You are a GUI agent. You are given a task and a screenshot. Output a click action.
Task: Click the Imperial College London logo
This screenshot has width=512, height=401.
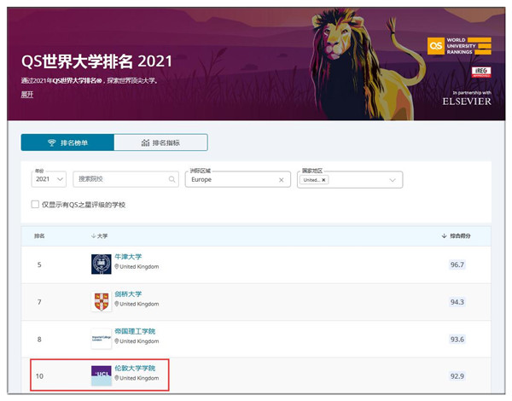(x=102, y=339)
